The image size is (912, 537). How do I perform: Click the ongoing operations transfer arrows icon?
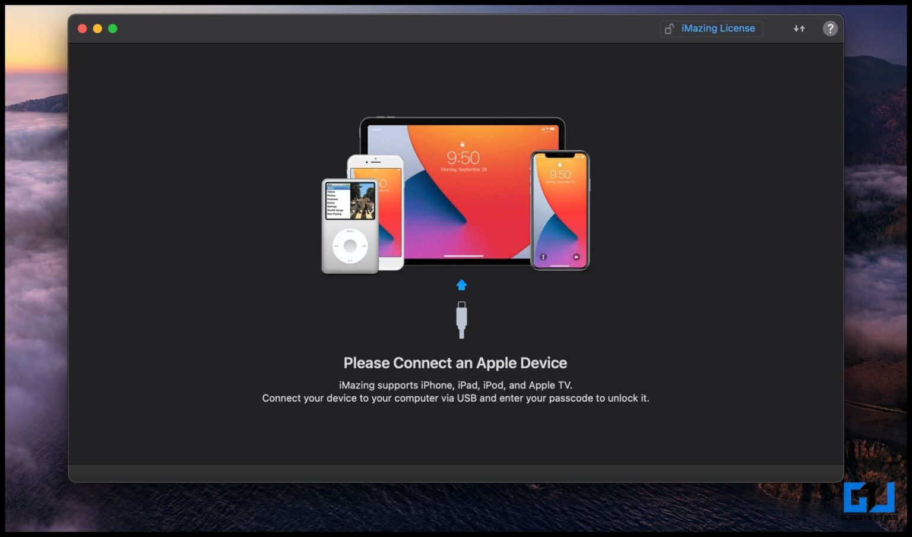tap(799, 28)
